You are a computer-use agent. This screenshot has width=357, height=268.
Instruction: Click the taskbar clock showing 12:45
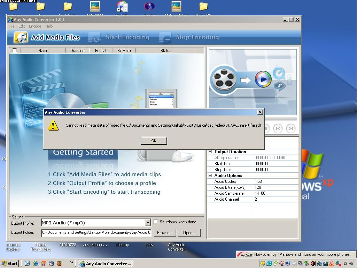[348, 263]
